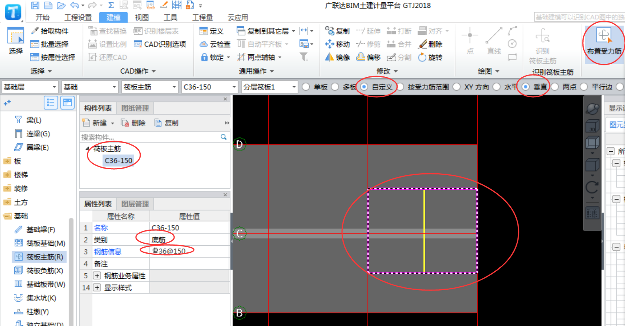This screenshot has width=625, height=326.
Task: Open the C36-150 component dropdown
Action: 210,87
